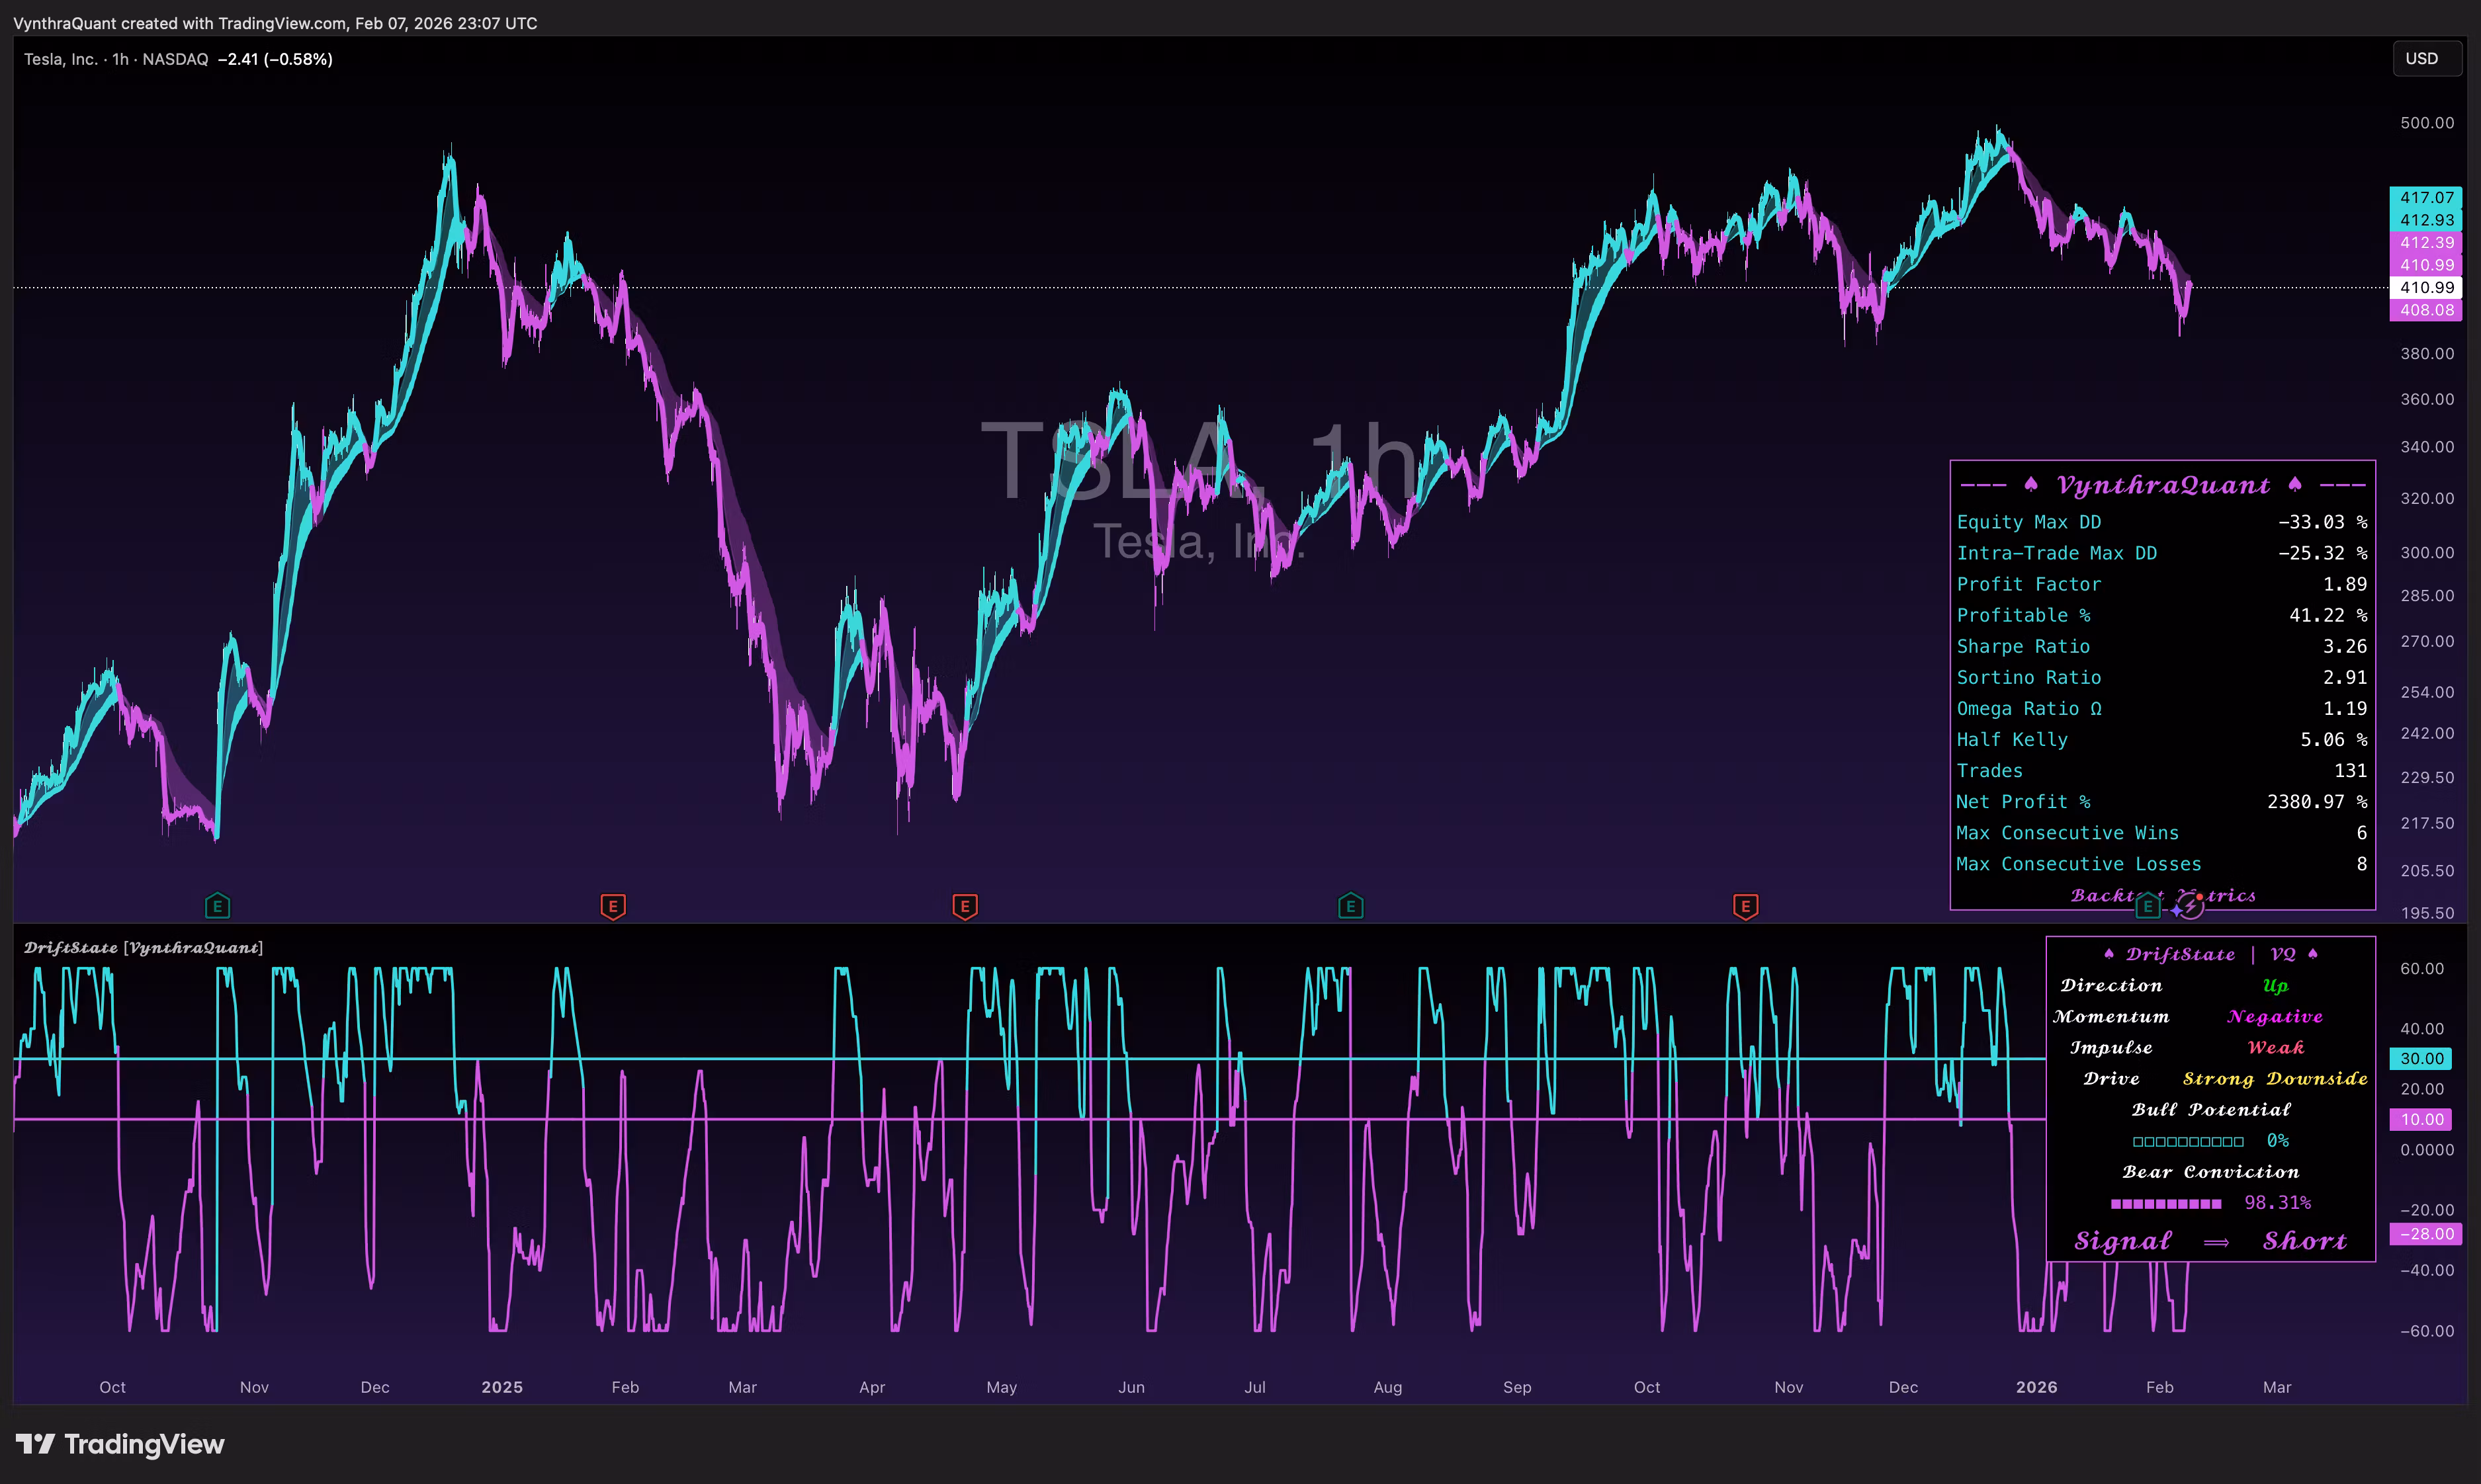Click the green earnings marker near late October 2024

(217, 906)
